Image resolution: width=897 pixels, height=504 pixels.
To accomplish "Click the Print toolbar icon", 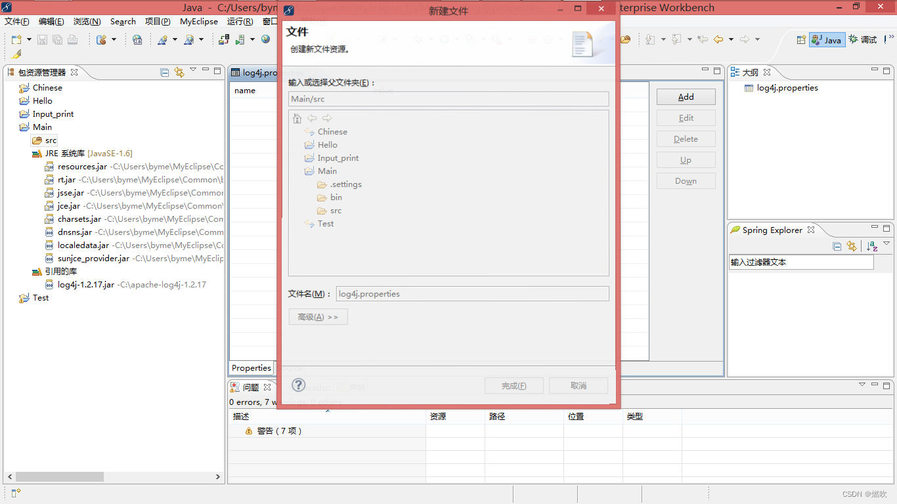I will pos(72,40).
